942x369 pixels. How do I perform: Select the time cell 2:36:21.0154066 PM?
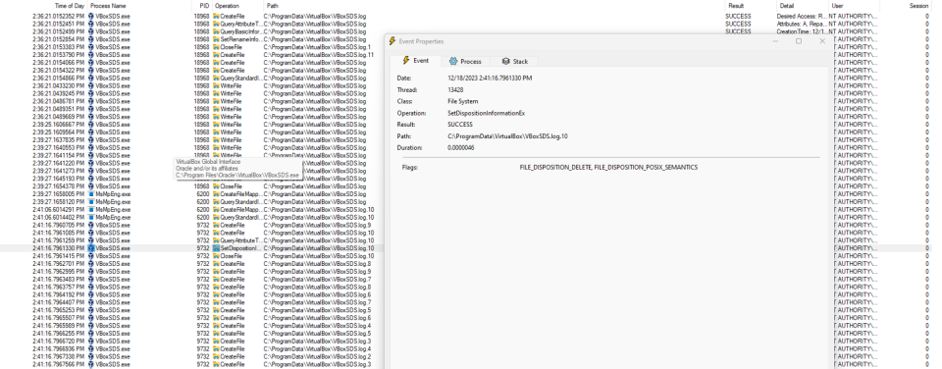(59, 63)
